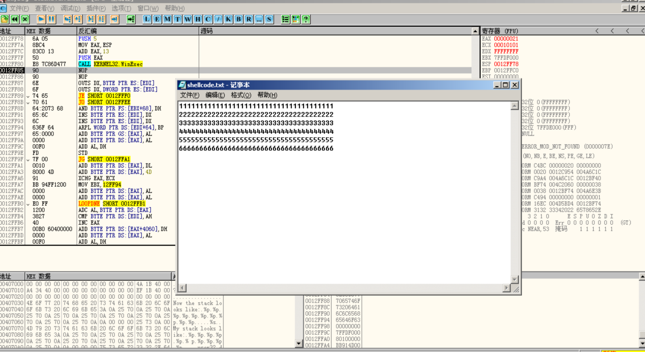The image size is (645, 352).
Task: Open the 调试(D) debug menu
Action: 70,8
